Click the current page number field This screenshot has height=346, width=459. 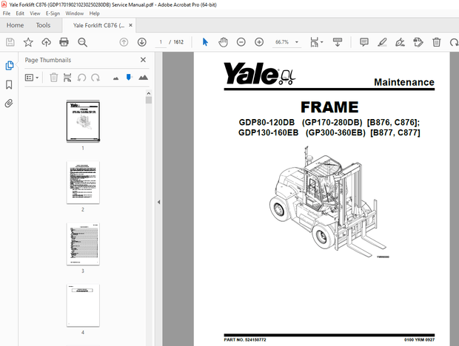point(161,42)
